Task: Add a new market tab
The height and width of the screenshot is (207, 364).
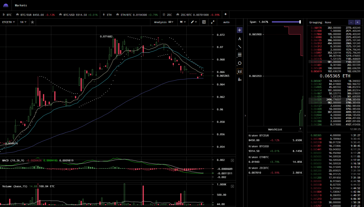Action: [x=226, y=14]
